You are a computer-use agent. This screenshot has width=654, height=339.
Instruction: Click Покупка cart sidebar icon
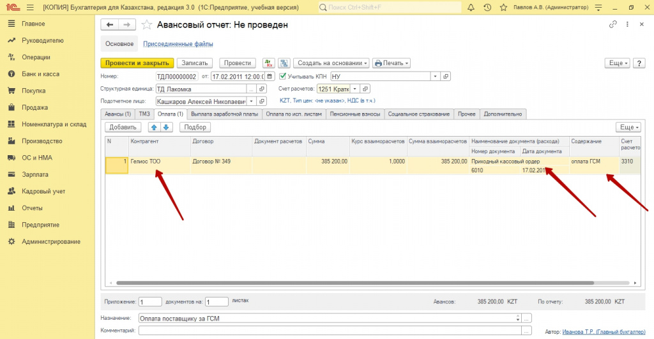click(11, 91)
